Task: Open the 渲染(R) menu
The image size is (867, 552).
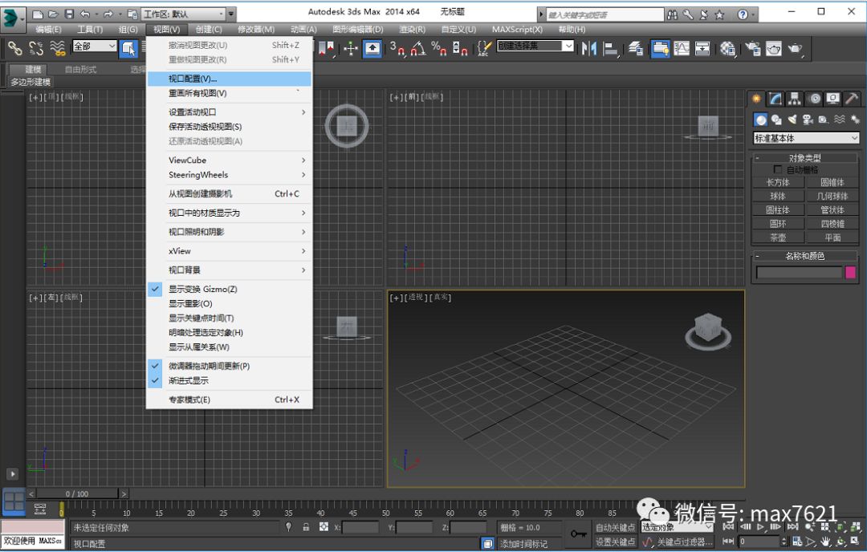Action: (x=412, y=30)
